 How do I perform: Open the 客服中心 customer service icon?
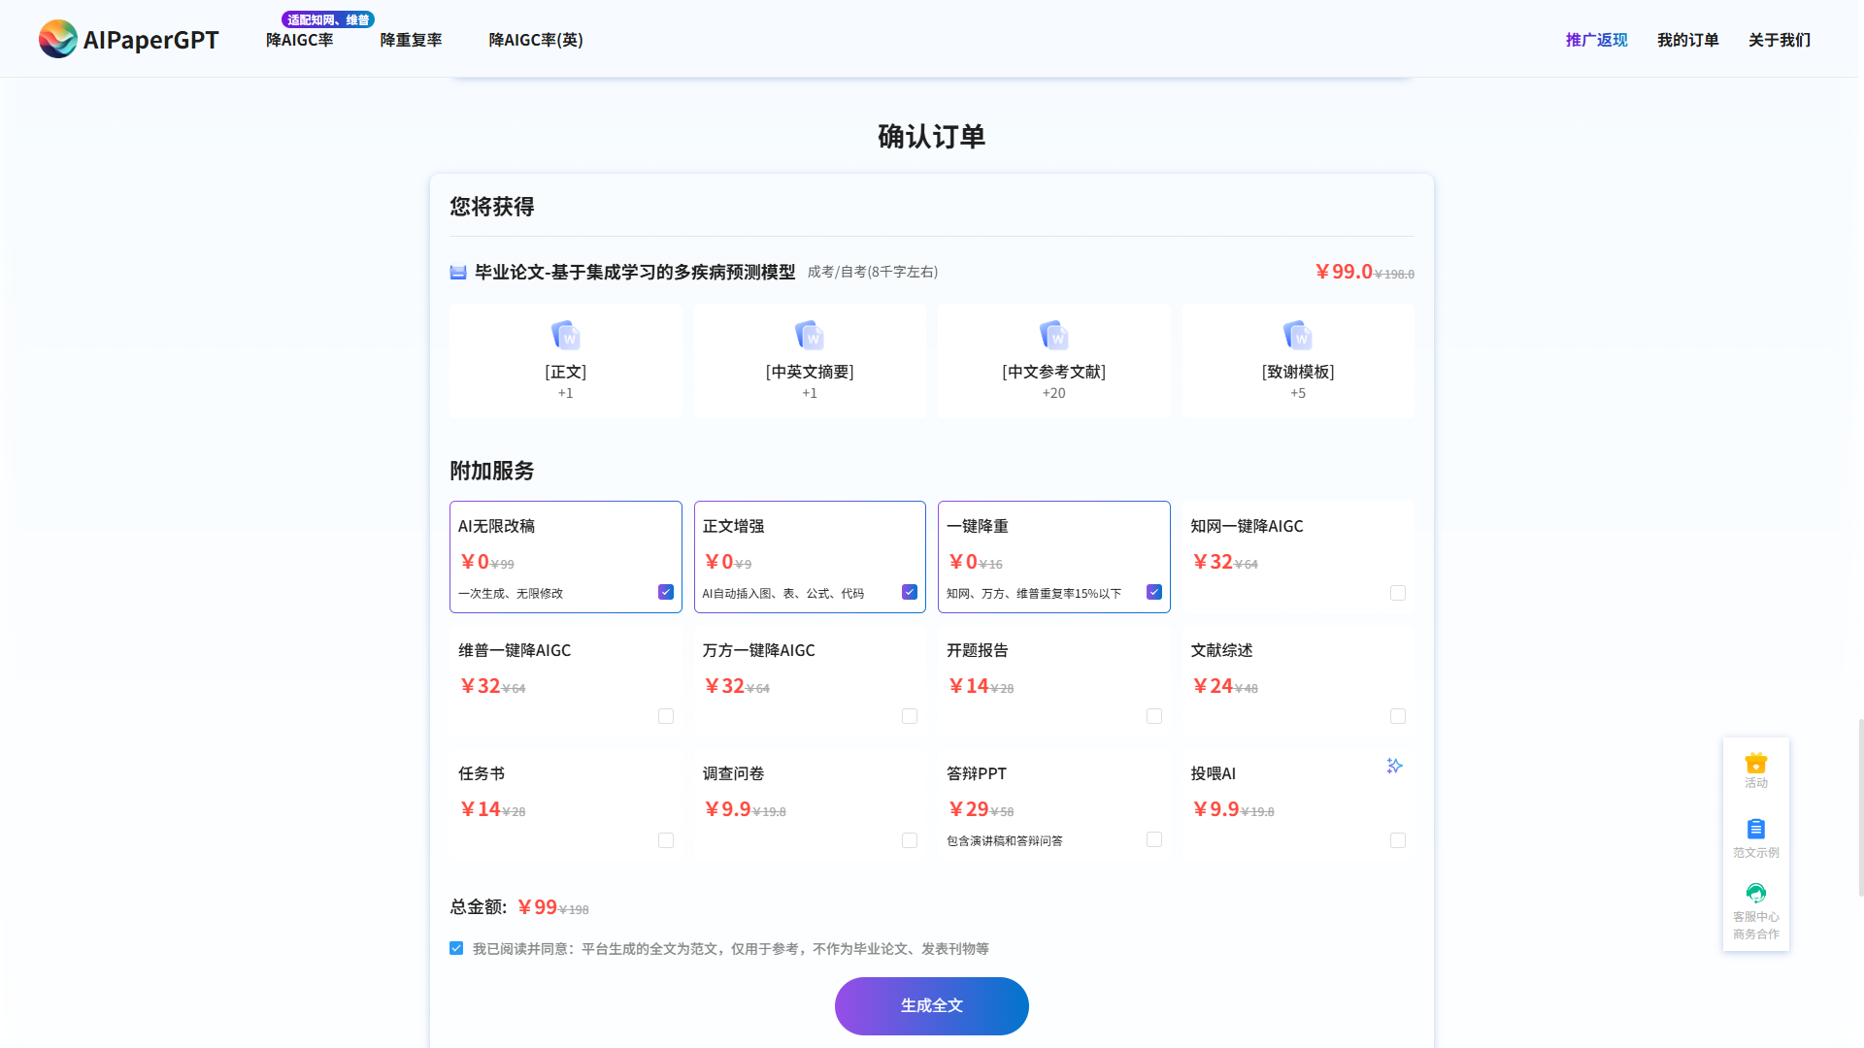click(1755, 892)
